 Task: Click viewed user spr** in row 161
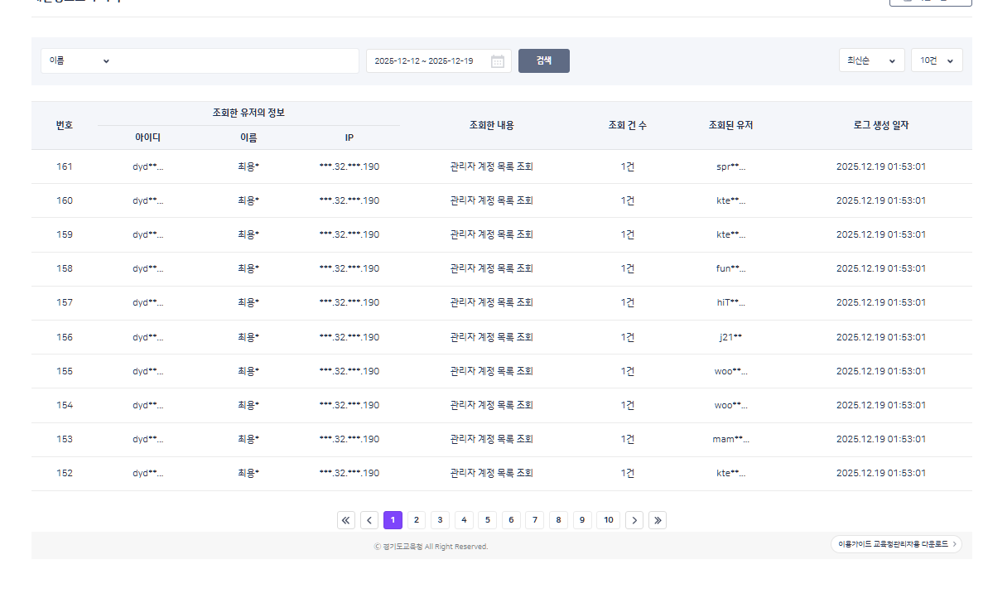tap(730, 166)
